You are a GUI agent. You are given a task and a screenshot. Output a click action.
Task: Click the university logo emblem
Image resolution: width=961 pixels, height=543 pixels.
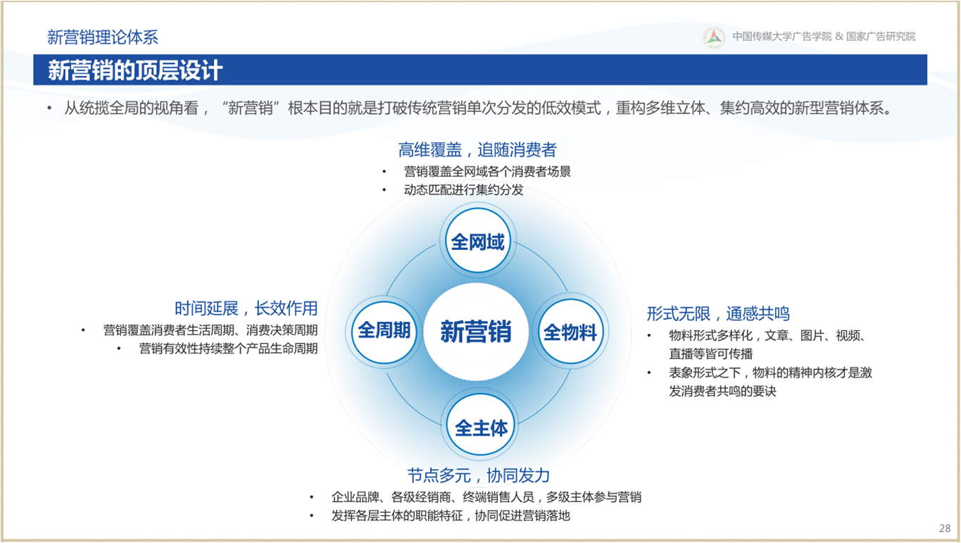[715, 37]
